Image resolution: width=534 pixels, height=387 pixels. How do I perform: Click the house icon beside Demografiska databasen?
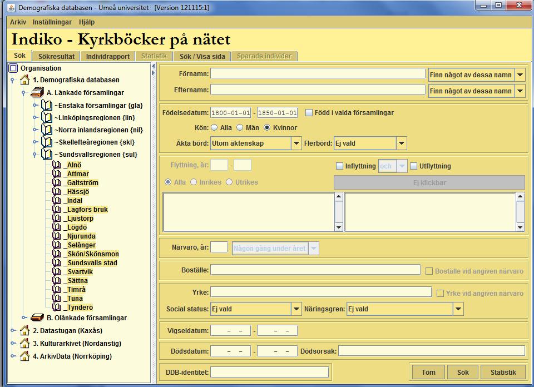[x=24, y=80]
